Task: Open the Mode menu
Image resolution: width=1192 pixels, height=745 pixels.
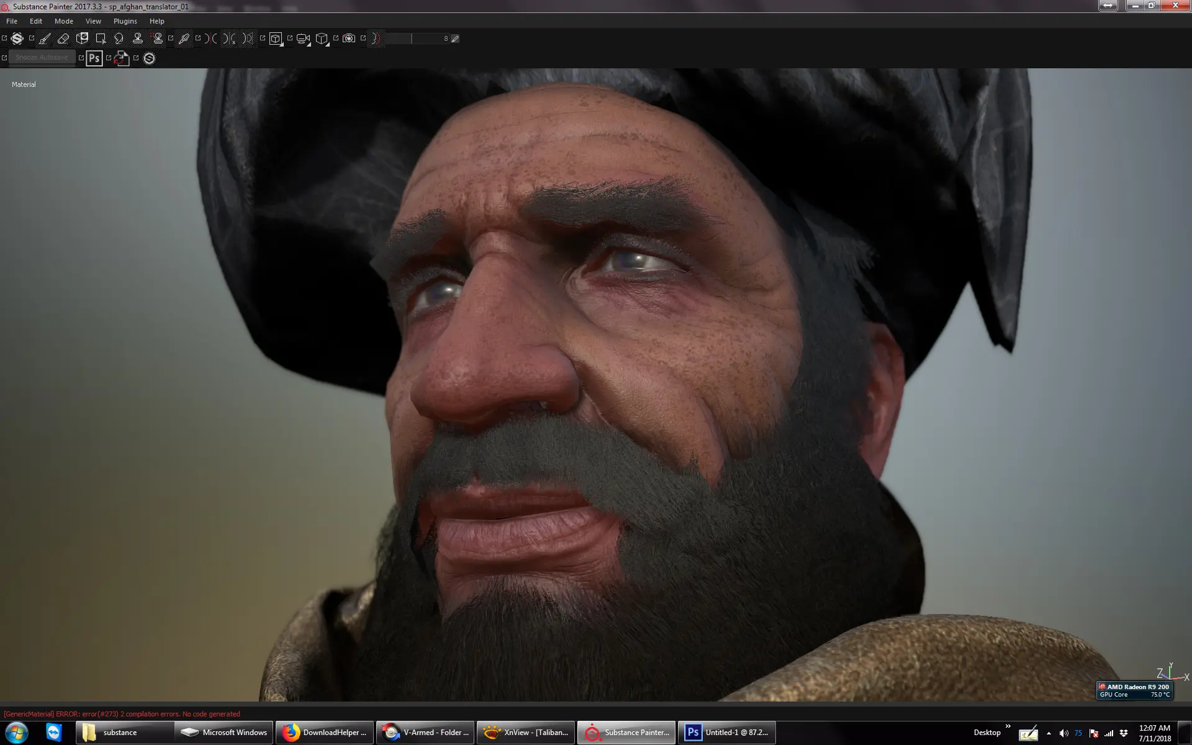Action: click(63, 21)
